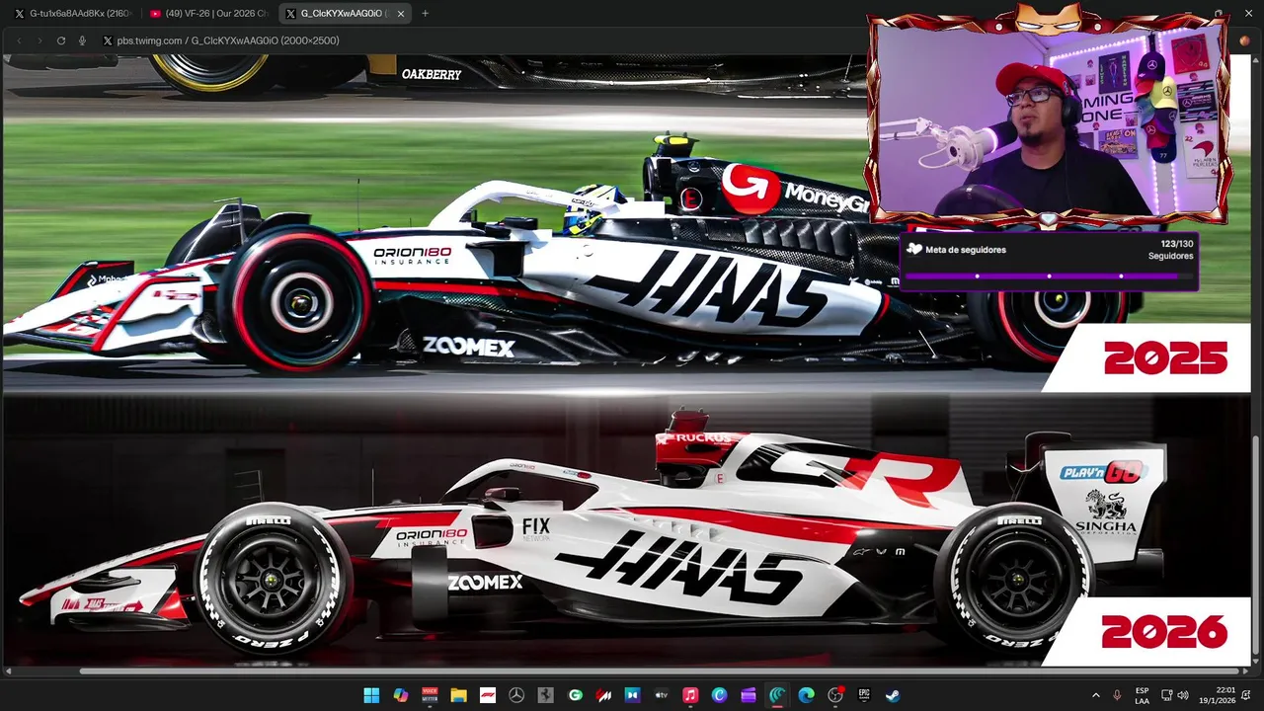Open File Explorer folder icon
This screenshot has height=711, width=1264.
point(458,695)
